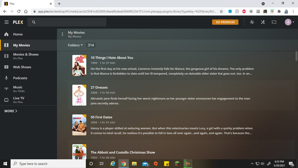Open Live TV on Plex
Viewport: 298px width, 168px height.
click(29, 100)
